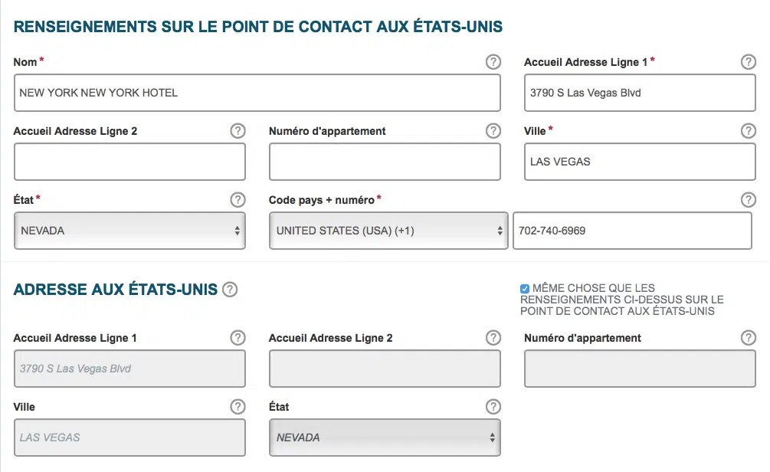Viewport: 770px width, 472px height.
Task: Show help for the contact Ville field
Action: (749, 131)
